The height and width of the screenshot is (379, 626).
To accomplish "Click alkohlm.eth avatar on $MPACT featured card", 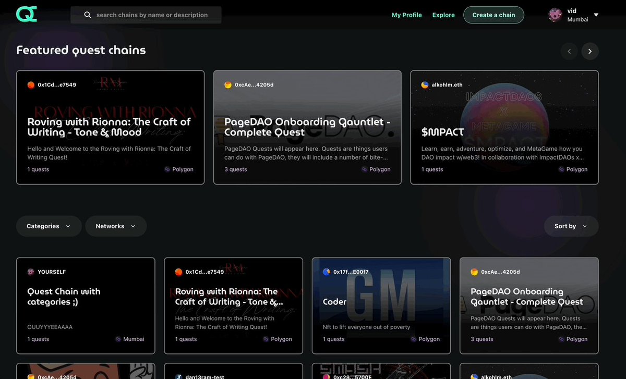I will pos(425,84).
